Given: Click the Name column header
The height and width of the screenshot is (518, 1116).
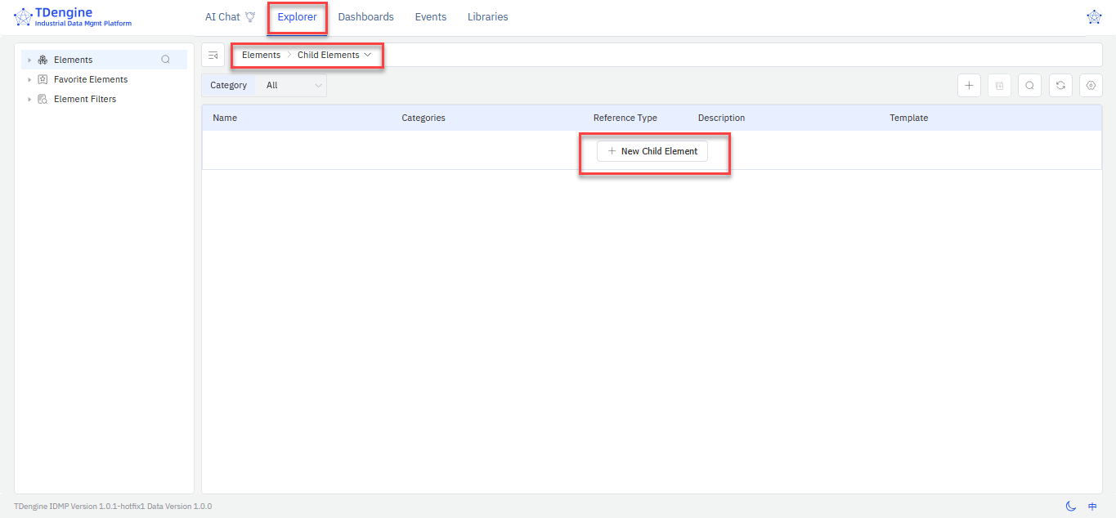Looking at the screenshot, I should click(225, 118).
